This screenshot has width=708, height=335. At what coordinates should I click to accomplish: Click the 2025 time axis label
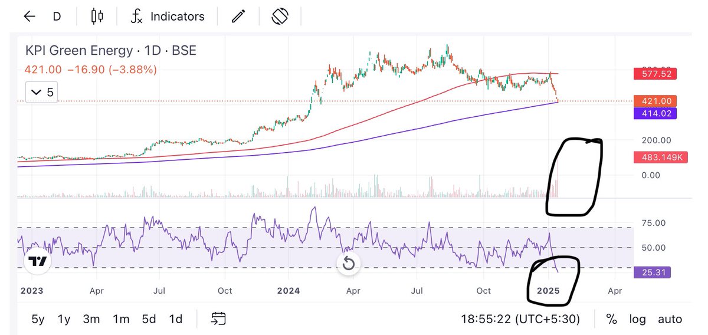tap(548, 291)
